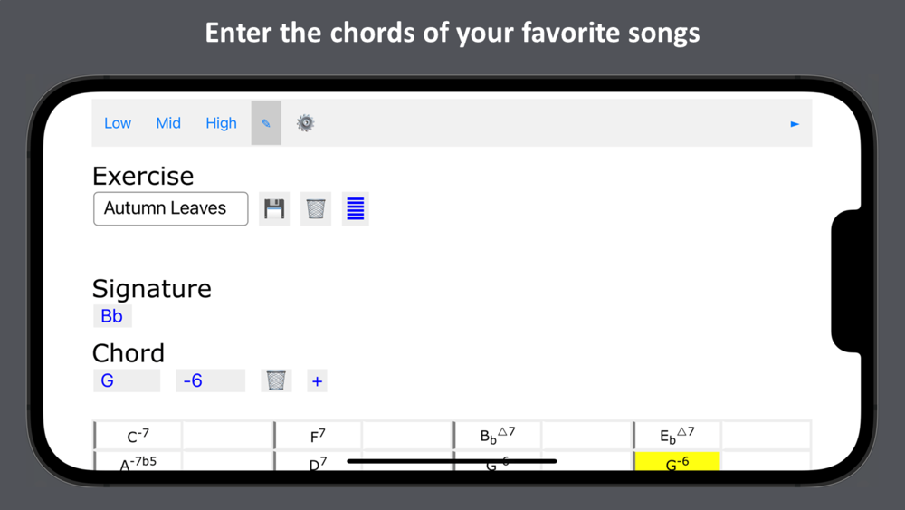905x510 pixels.
Task: Select the Low range tab
Action: click(x=118, y=123)
